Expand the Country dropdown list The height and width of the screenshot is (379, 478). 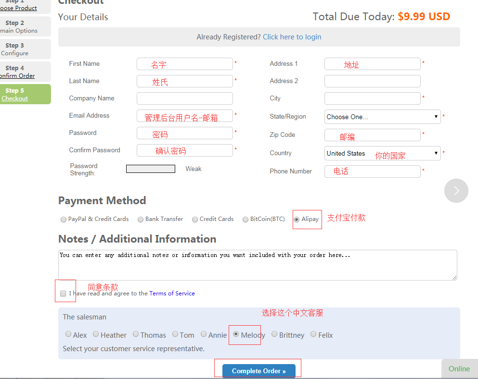coord(382,153)
